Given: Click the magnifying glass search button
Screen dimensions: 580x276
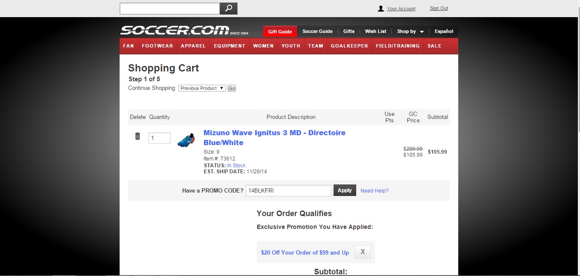Looking at the screenshot, I should point(228,9).
